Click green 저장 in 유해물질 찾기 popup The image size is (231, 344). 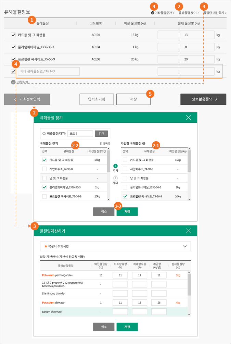127,211
